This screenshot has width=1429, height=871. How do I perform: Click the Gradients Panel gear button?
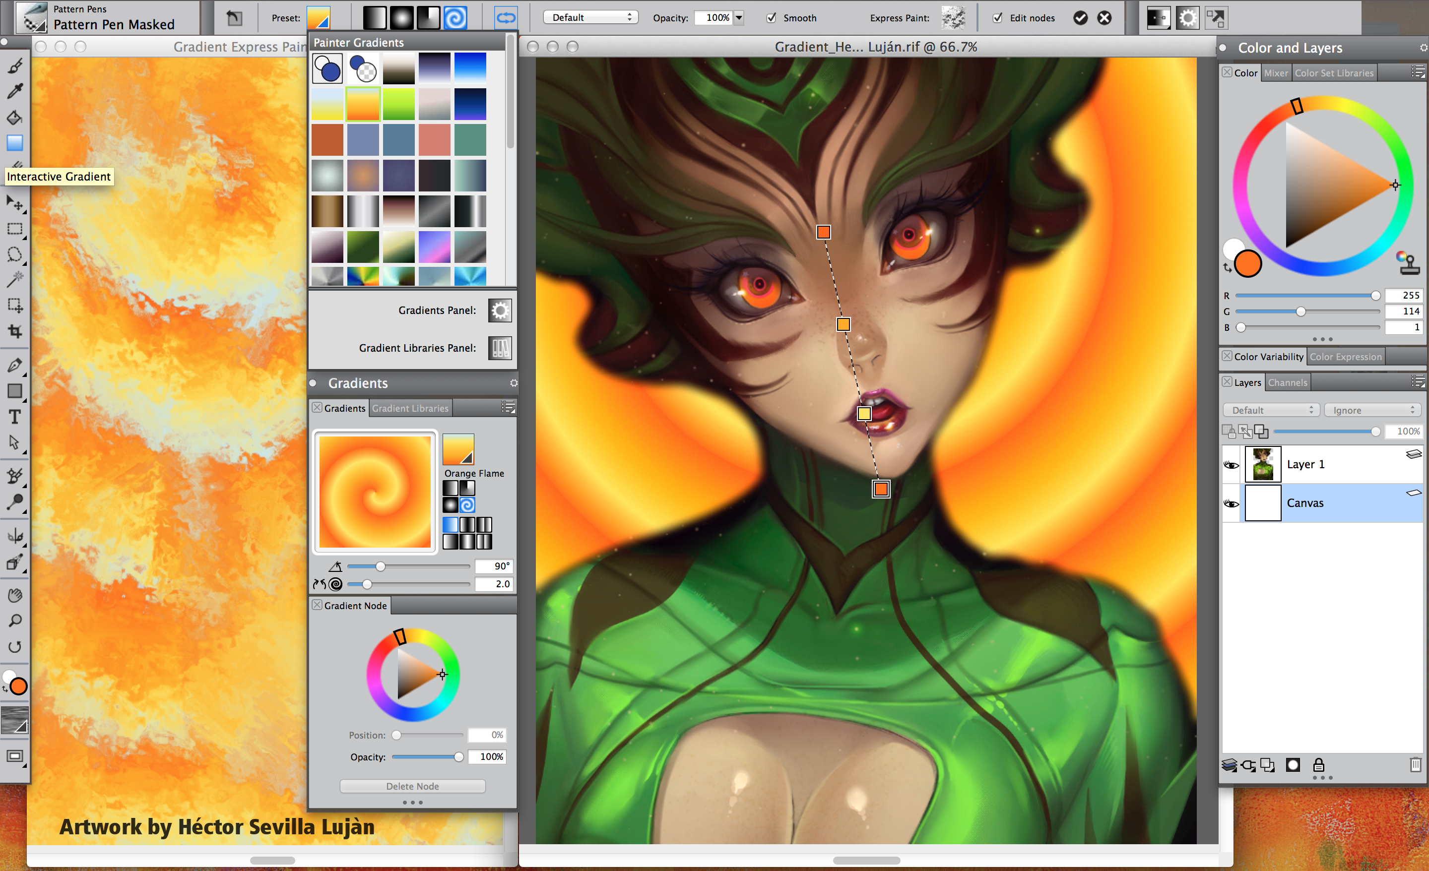tap(499, 311)
